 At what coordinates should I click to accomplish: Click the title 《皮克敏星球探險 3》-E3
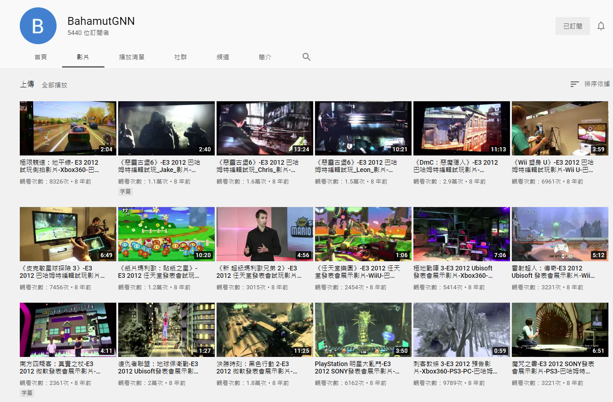[63, 272]
